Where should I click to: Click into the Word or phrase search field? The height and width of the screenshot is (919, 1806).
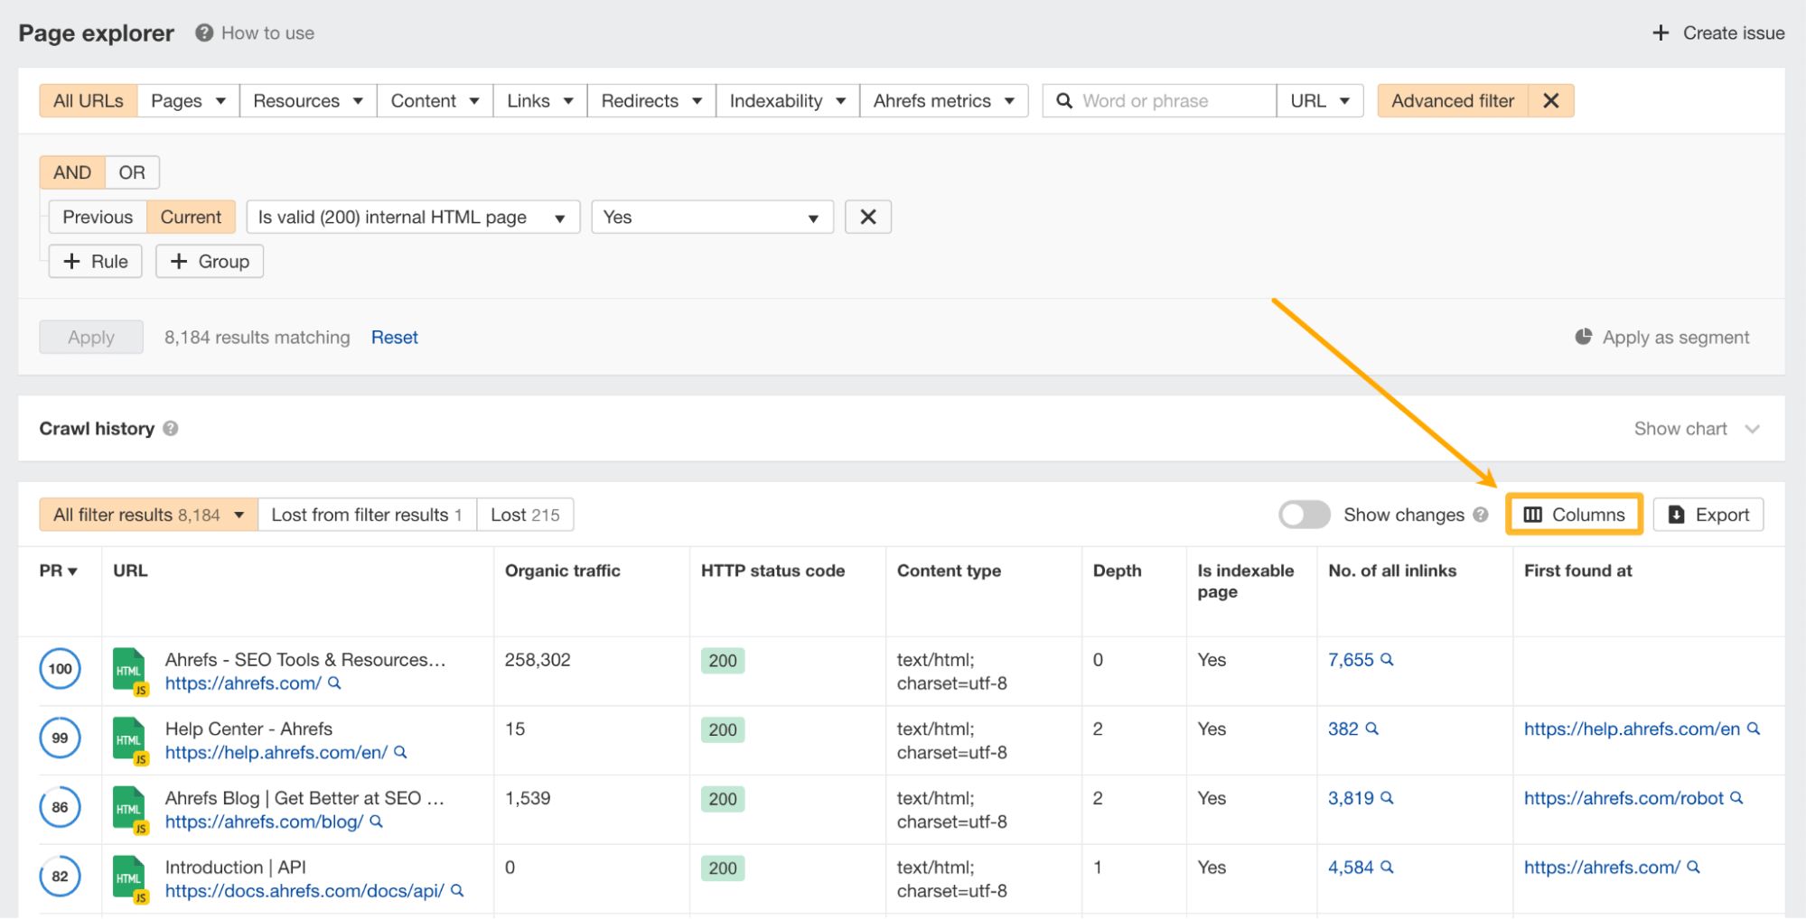(1160, 101)
